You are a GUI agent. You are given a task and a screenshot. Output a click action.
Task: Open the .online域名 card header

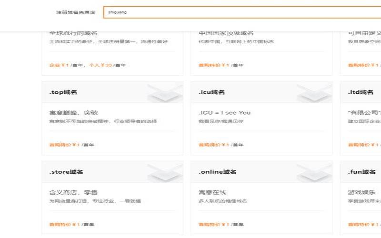point(261,172)
